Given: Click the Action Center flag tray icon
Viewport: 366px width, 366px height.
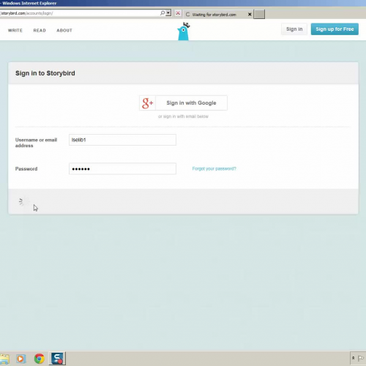Looking at the screenshot, I should (x=361, y=359).
